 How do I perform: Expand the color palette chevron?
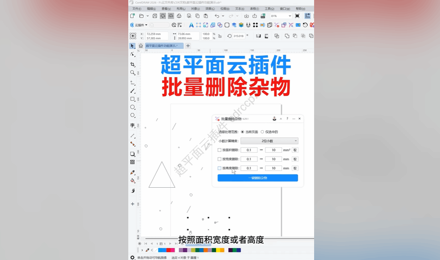click(142, 250)
